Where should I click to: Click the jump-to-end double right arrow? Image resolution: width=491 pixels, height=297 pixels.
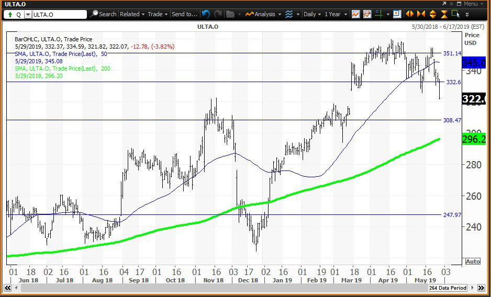[481, 288]
